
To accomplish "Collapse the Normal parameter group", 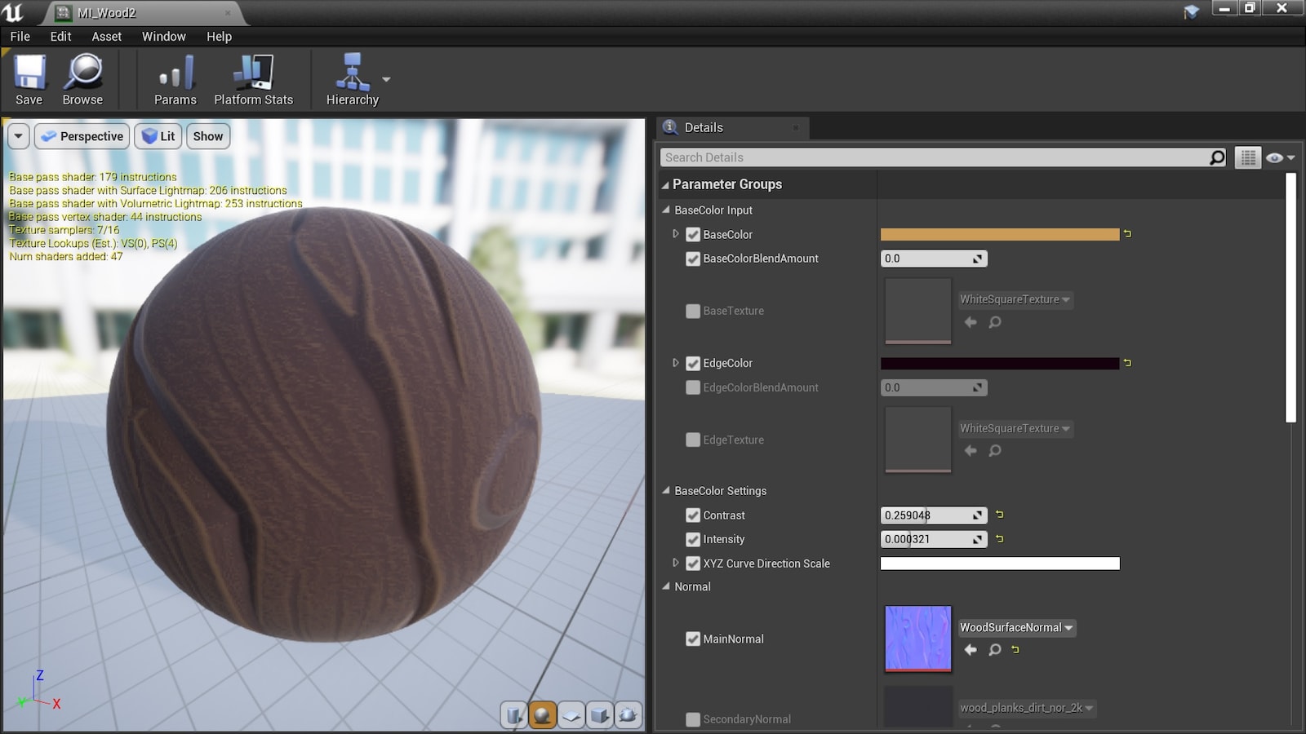I will pyautogui.click(x=665, y=586).
